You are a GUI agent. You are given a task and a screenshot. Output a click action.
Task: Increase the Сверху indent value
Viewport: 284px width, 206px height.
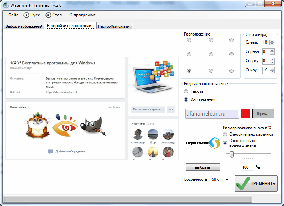(272, 59)
